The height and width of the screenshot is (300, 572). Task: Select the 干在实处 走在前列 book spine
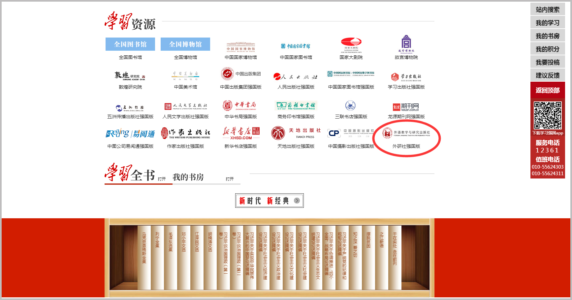(395, 258)
